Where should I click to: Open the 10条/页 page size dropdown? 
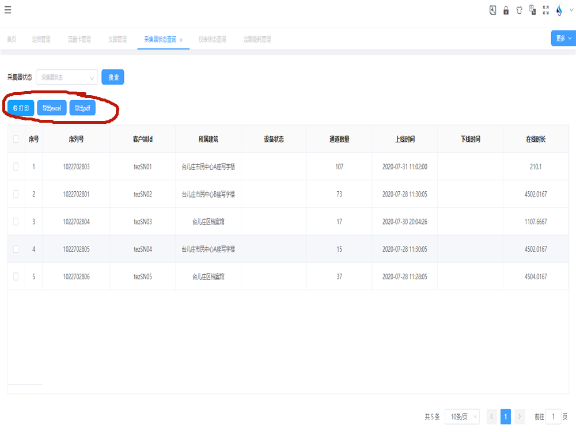click(x=462, y=416)
